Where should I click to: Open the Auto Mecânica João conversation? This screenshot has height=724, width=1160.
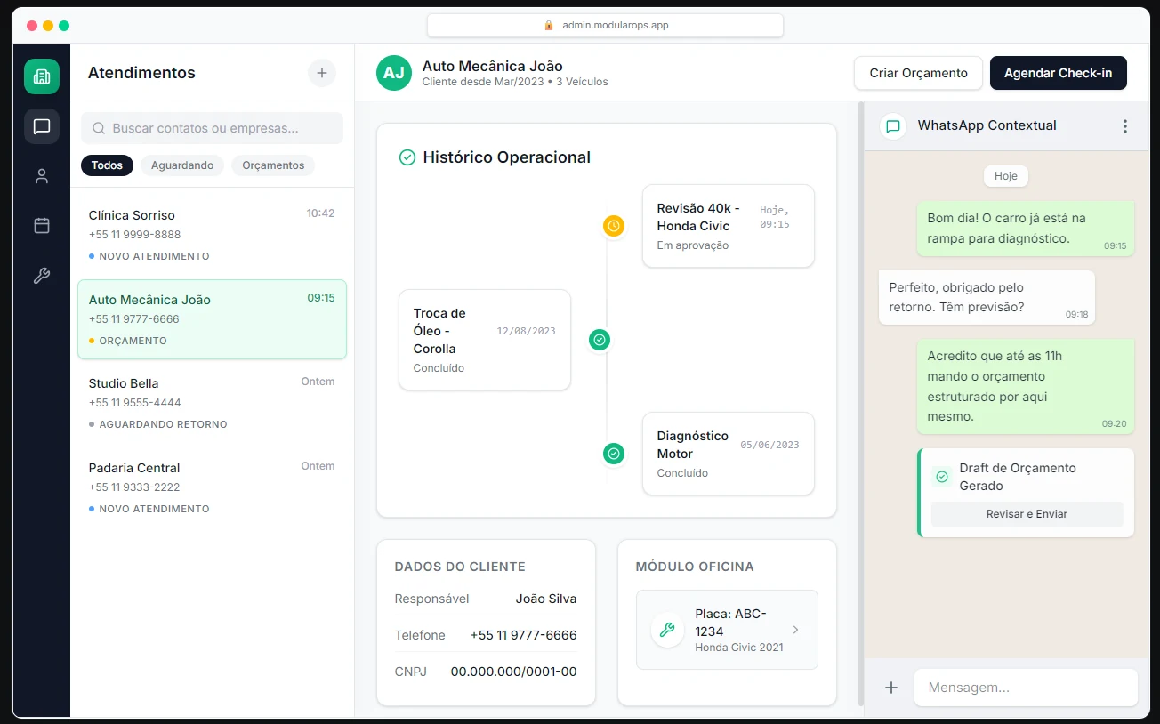pyautogui.click(x=212, y=319)
